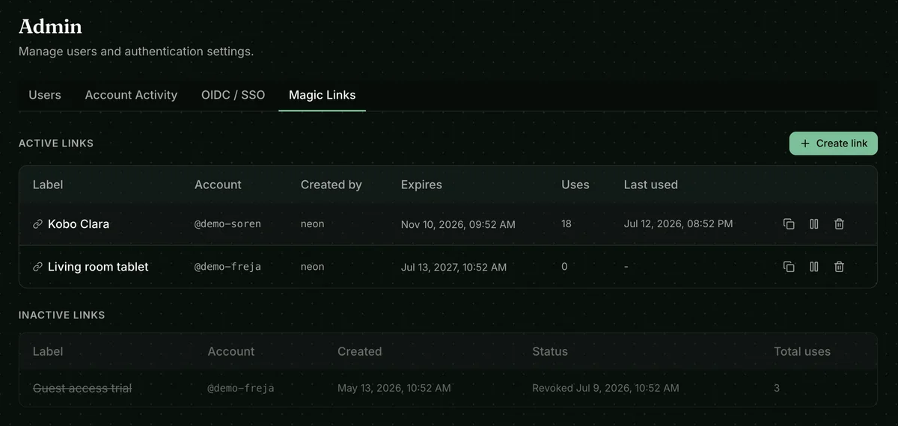The height and width of the screenshot is (426, 898).
Task: Click the Create link button
Action: pos(834,143)
